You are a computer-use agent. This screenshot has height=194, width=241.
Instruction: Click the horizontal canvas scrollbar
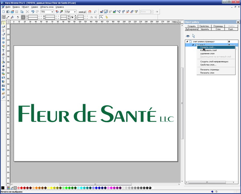tap(95, 184)
